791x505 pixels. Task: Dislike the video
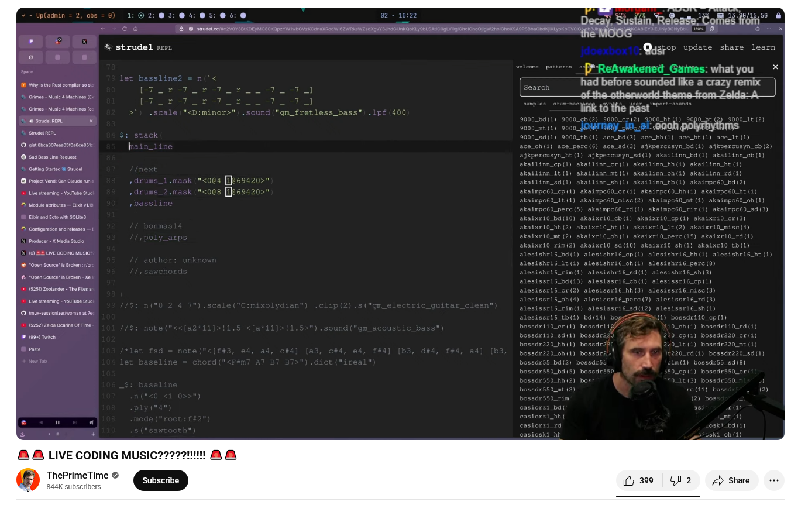(680, 480)
